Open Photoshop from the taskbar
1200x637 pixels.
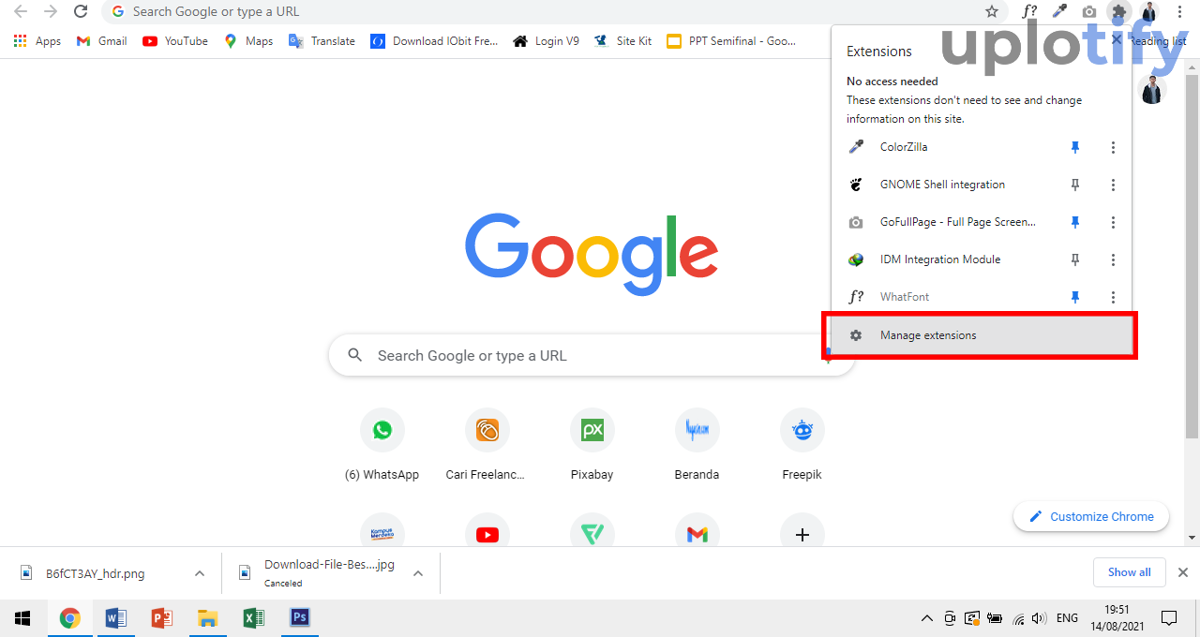pos(300,618)
